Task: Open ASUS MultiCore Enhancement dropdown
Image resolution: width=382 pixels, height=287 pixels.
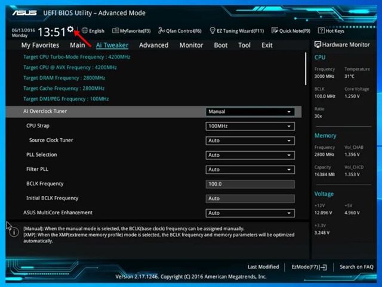Action: click(x=250, y=213)
